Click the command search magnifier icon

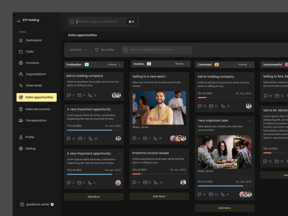click(72, 22)
